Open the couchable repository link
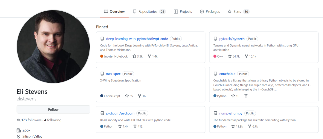Screen dimensions: 323x139 point(227,74)
